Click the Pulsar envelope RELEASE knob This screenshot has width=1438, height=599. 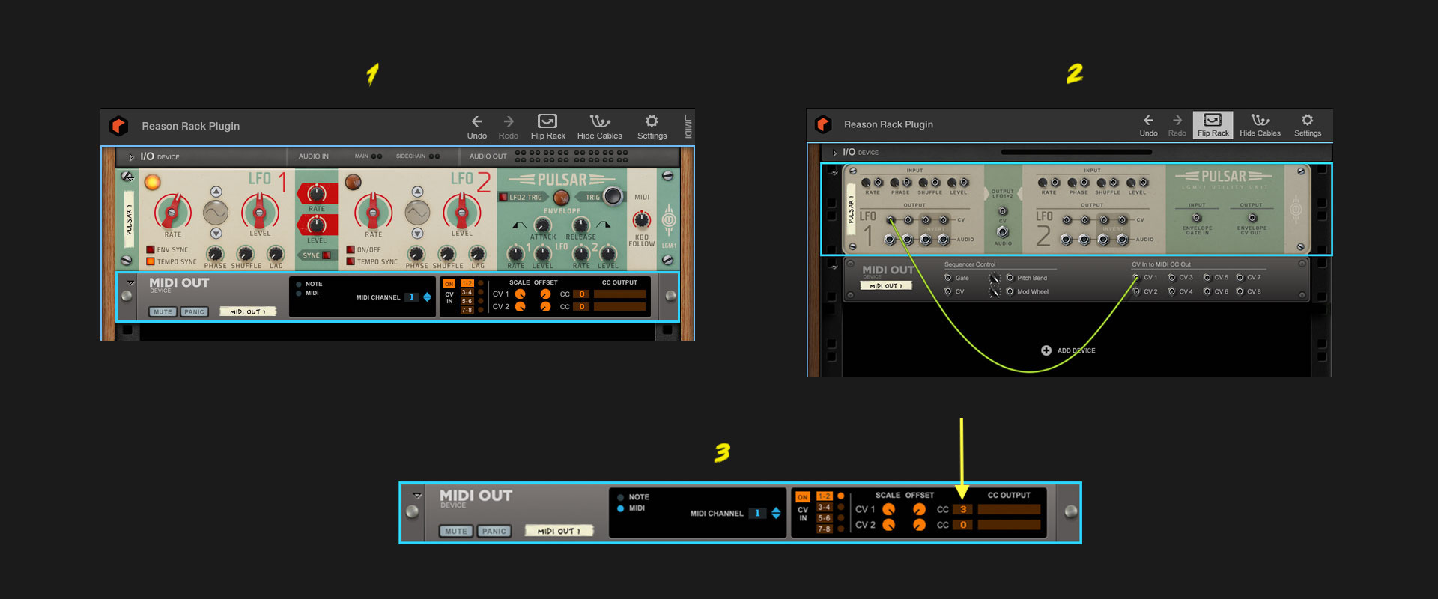pyautogui.click(x=581, y=225)
